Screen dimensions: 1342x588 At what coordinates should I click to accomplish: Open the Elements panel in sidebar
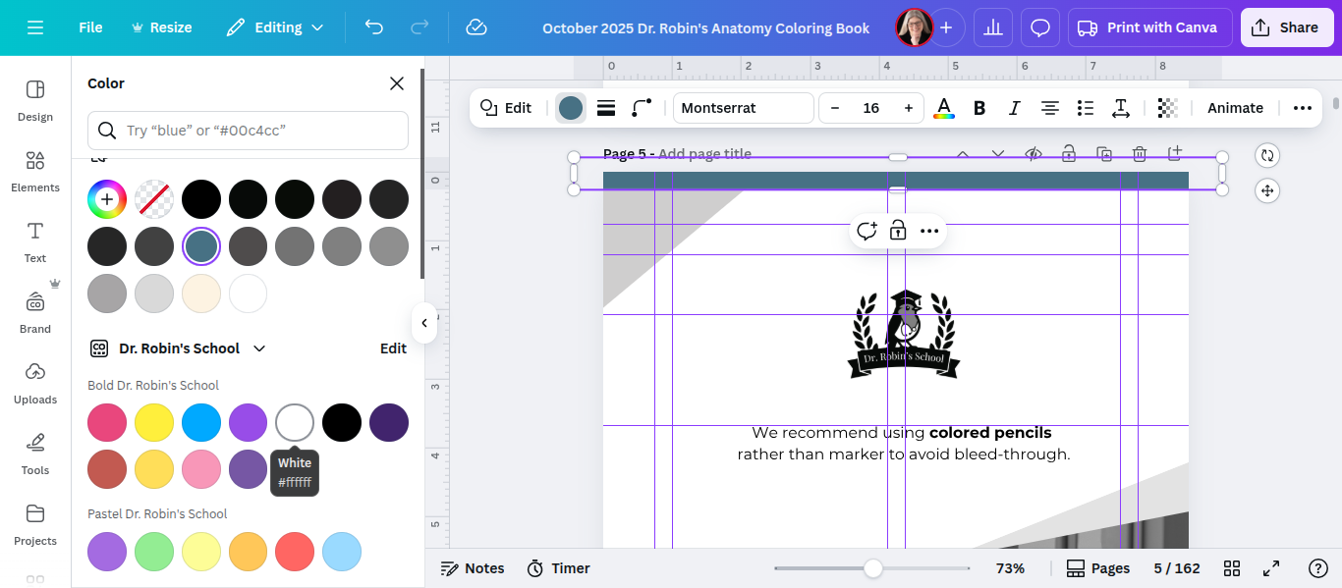tap(35, 171)
